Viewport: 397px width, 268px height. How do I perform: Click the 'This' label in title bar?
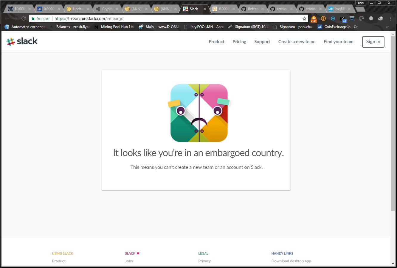361,3
